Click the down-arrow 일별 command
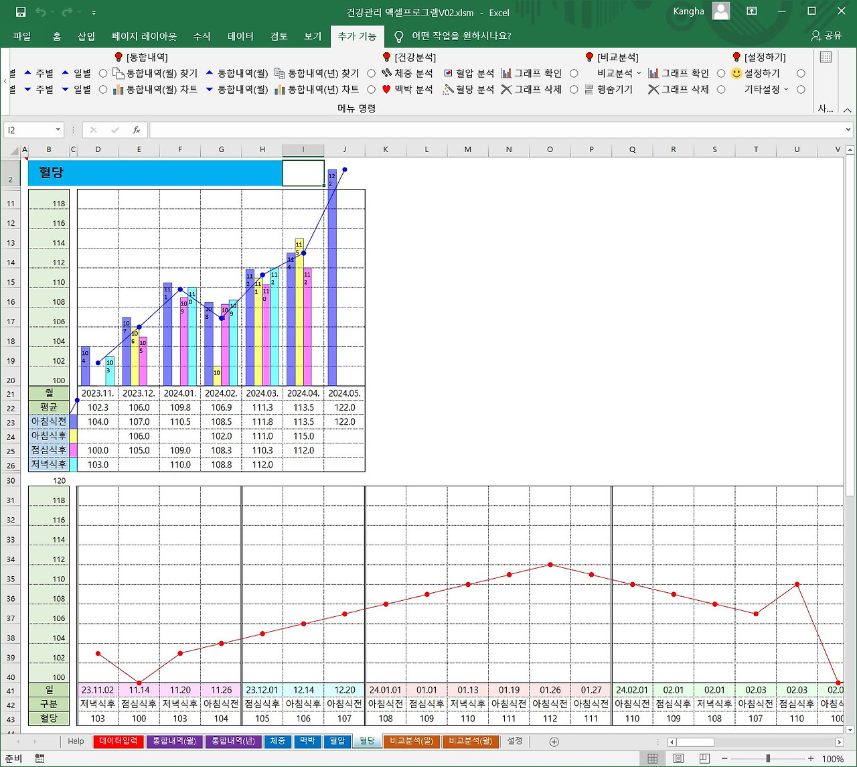The image size is (857, 767). 76,89
